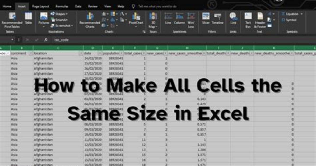Viewport: 316px width, 166px height.
Task: Open the new_cases_smoothed filter dropdown
Action: coord(204,53)
